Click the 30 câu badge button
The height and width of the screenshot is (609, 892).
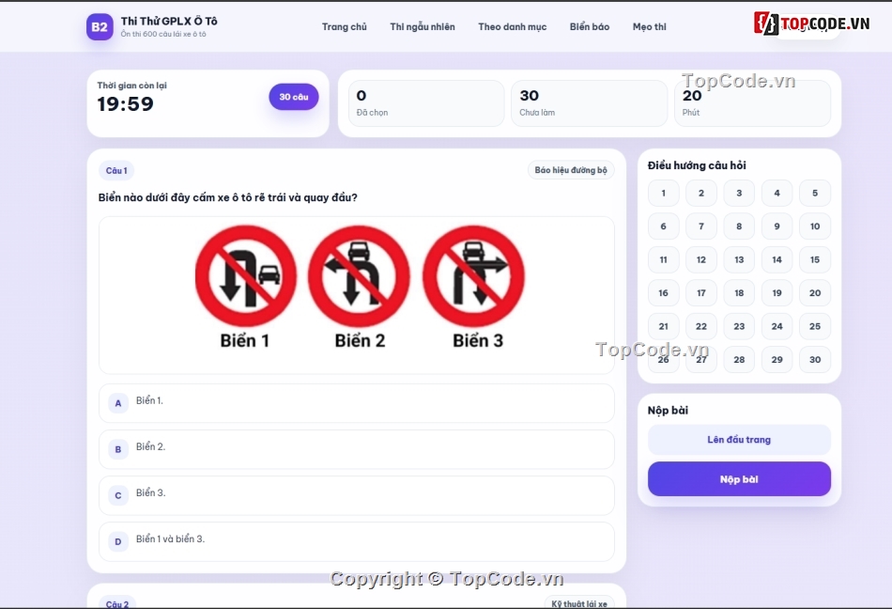[294, 97]
